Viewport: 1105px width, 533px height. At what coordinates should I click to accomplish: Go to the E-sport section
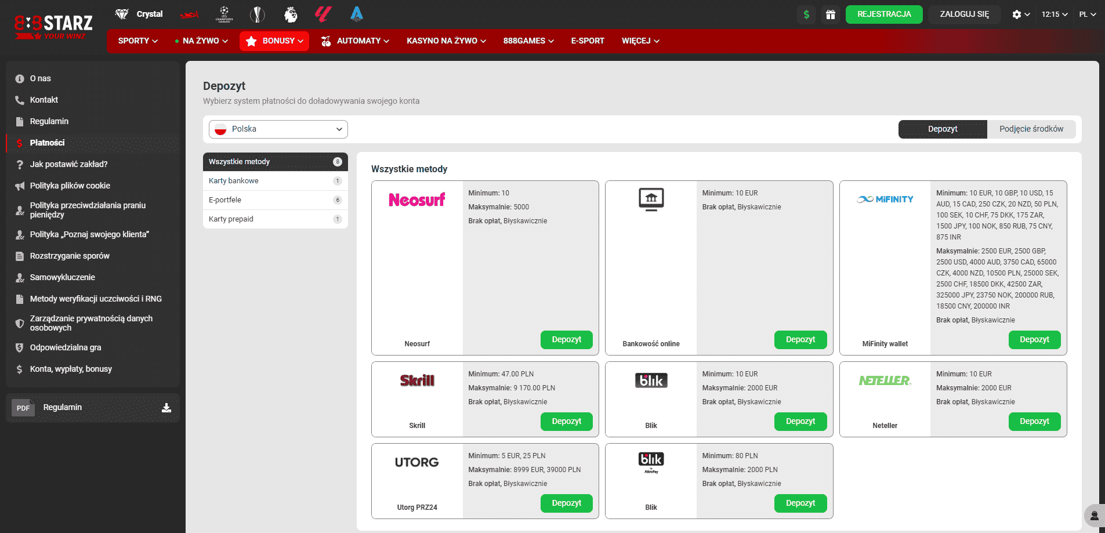point(588,41)
